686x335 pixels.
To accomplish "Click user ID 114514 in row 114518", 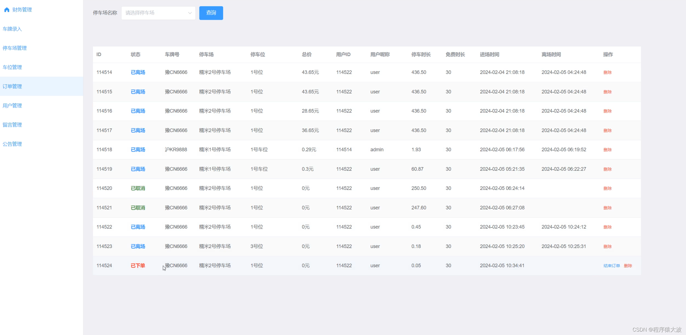I will coord(344,150).
